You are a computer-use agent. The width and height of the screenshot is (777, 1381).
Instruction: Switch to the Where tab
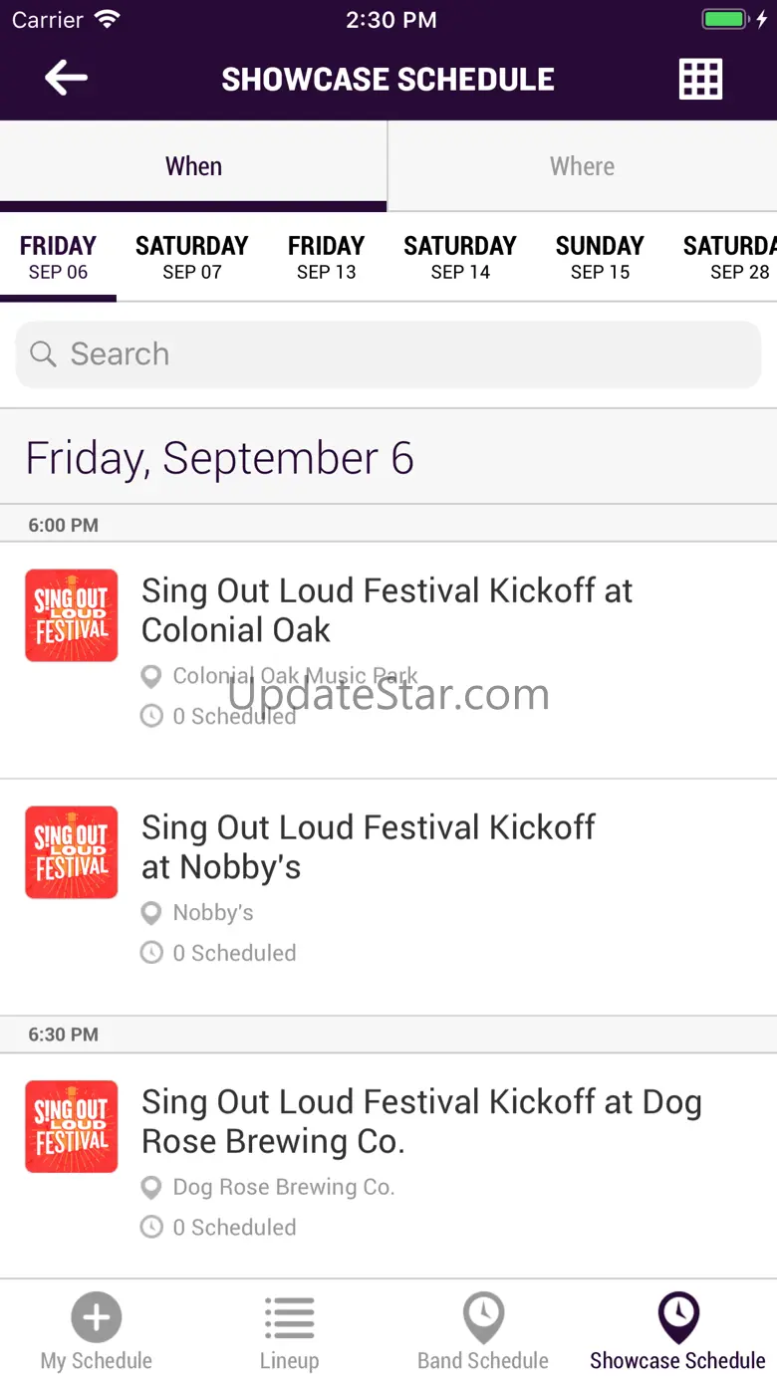pyautogui.click(x=582, y=166)
